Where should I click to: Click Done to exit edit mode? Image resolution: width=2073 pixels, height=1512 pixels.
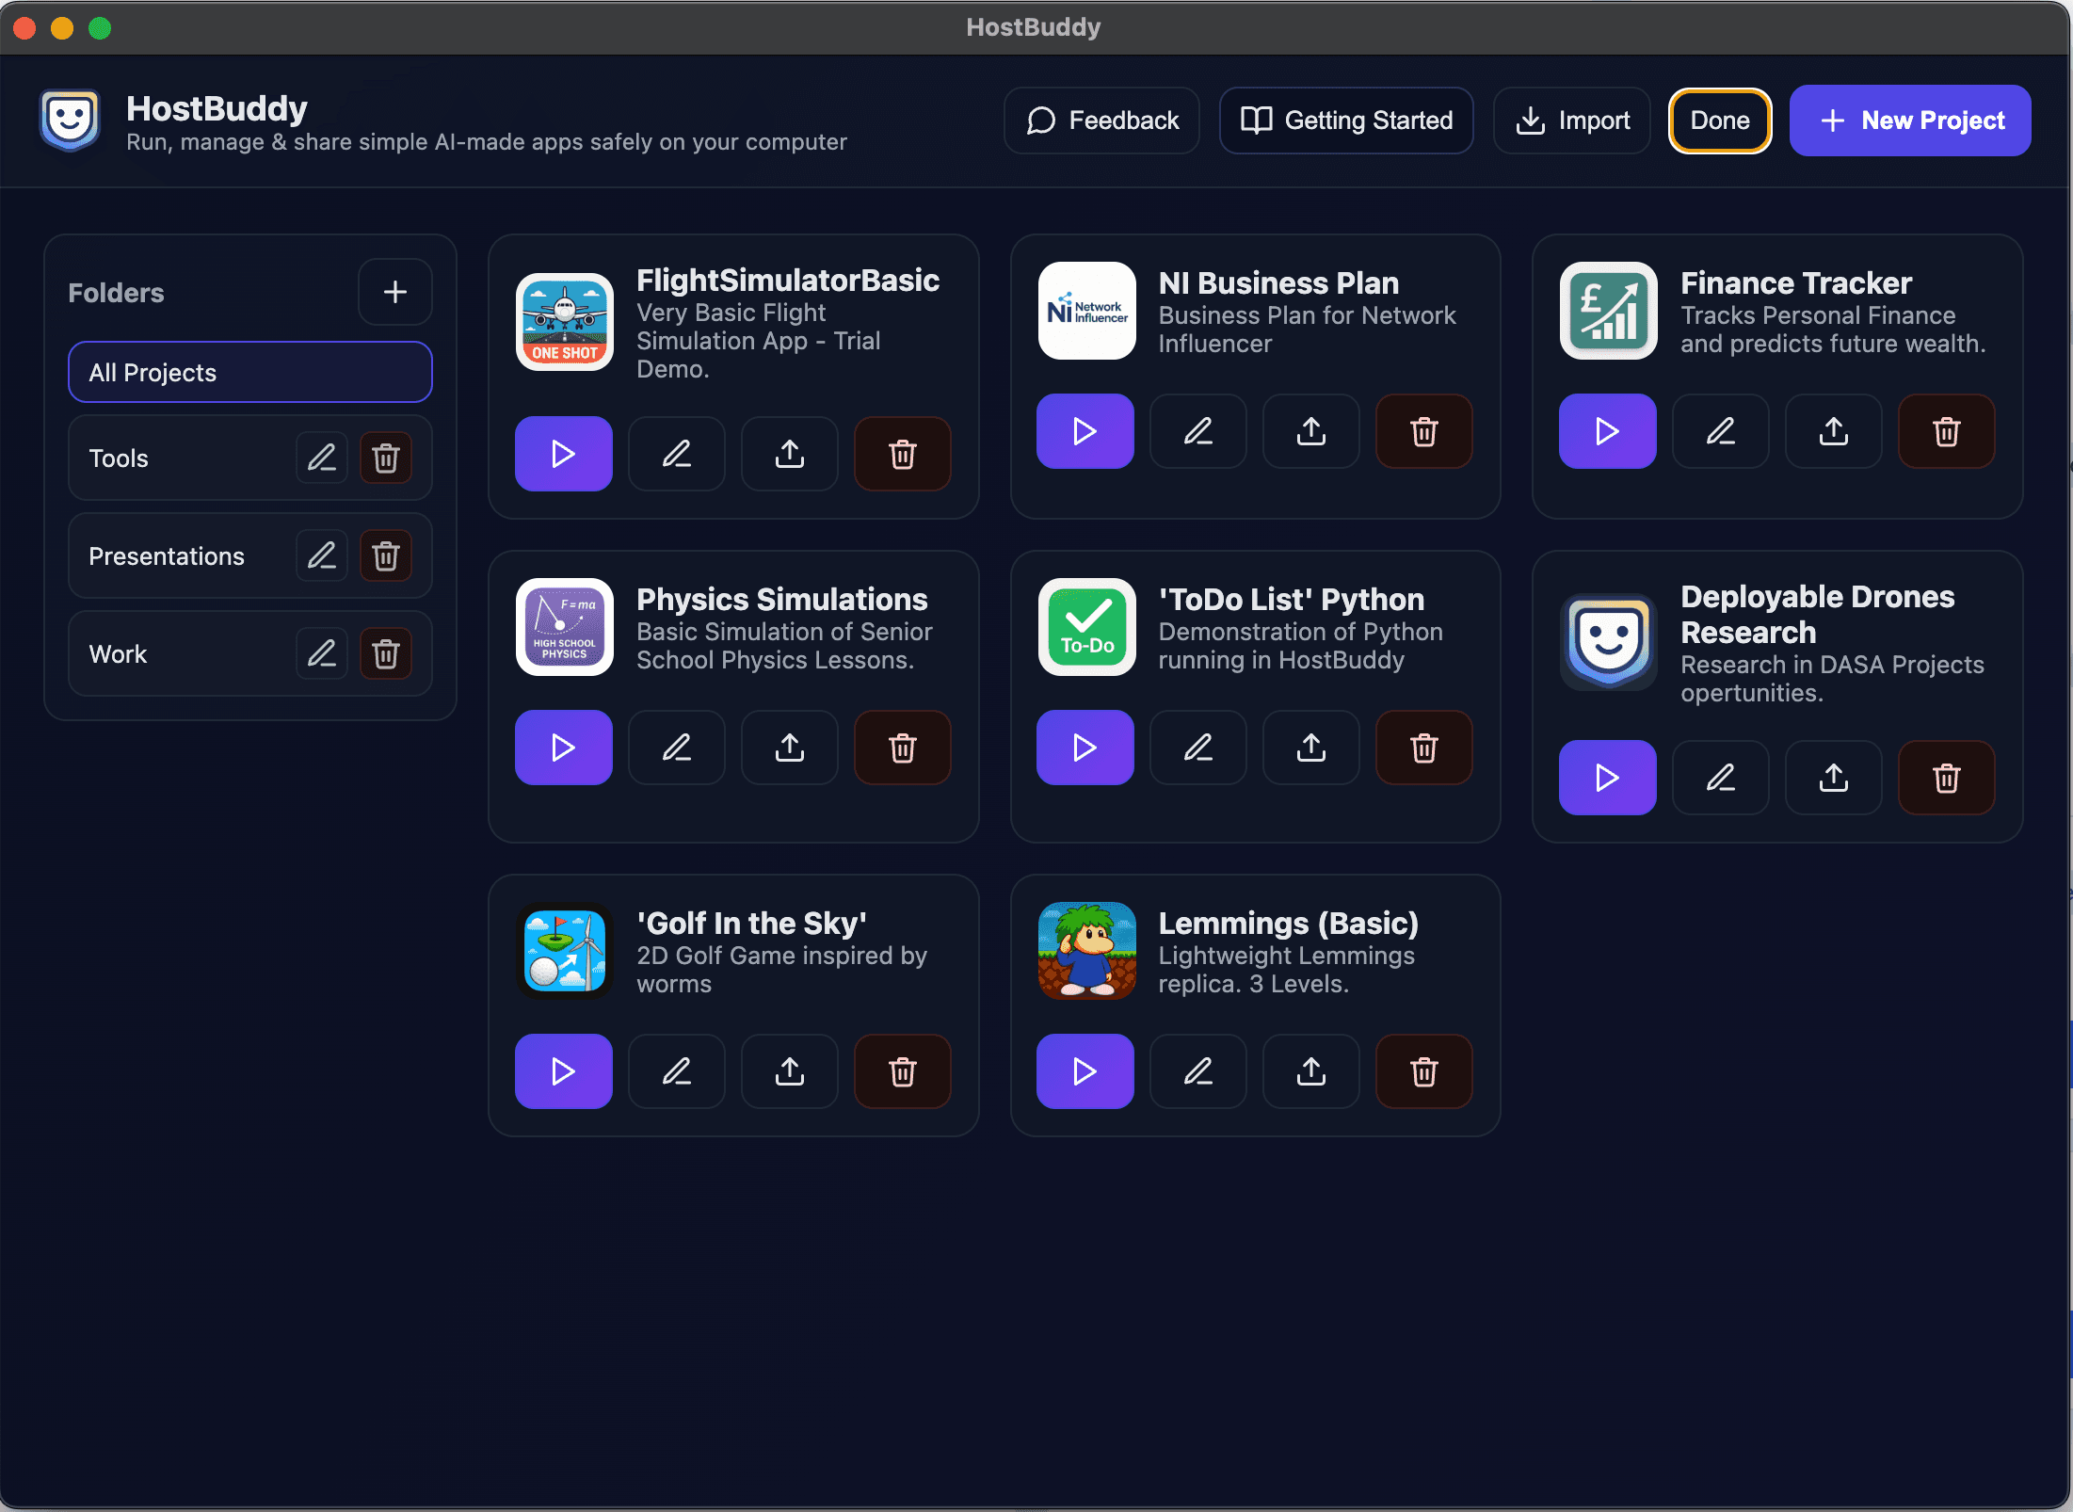[x=1719, y=121]
